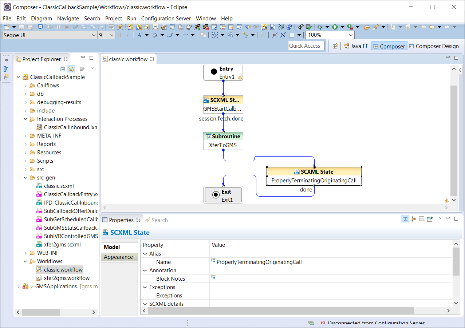This screenshot has height=328, width=465.
Task: Expand the Callflows folder
Action: coord(25,86)
